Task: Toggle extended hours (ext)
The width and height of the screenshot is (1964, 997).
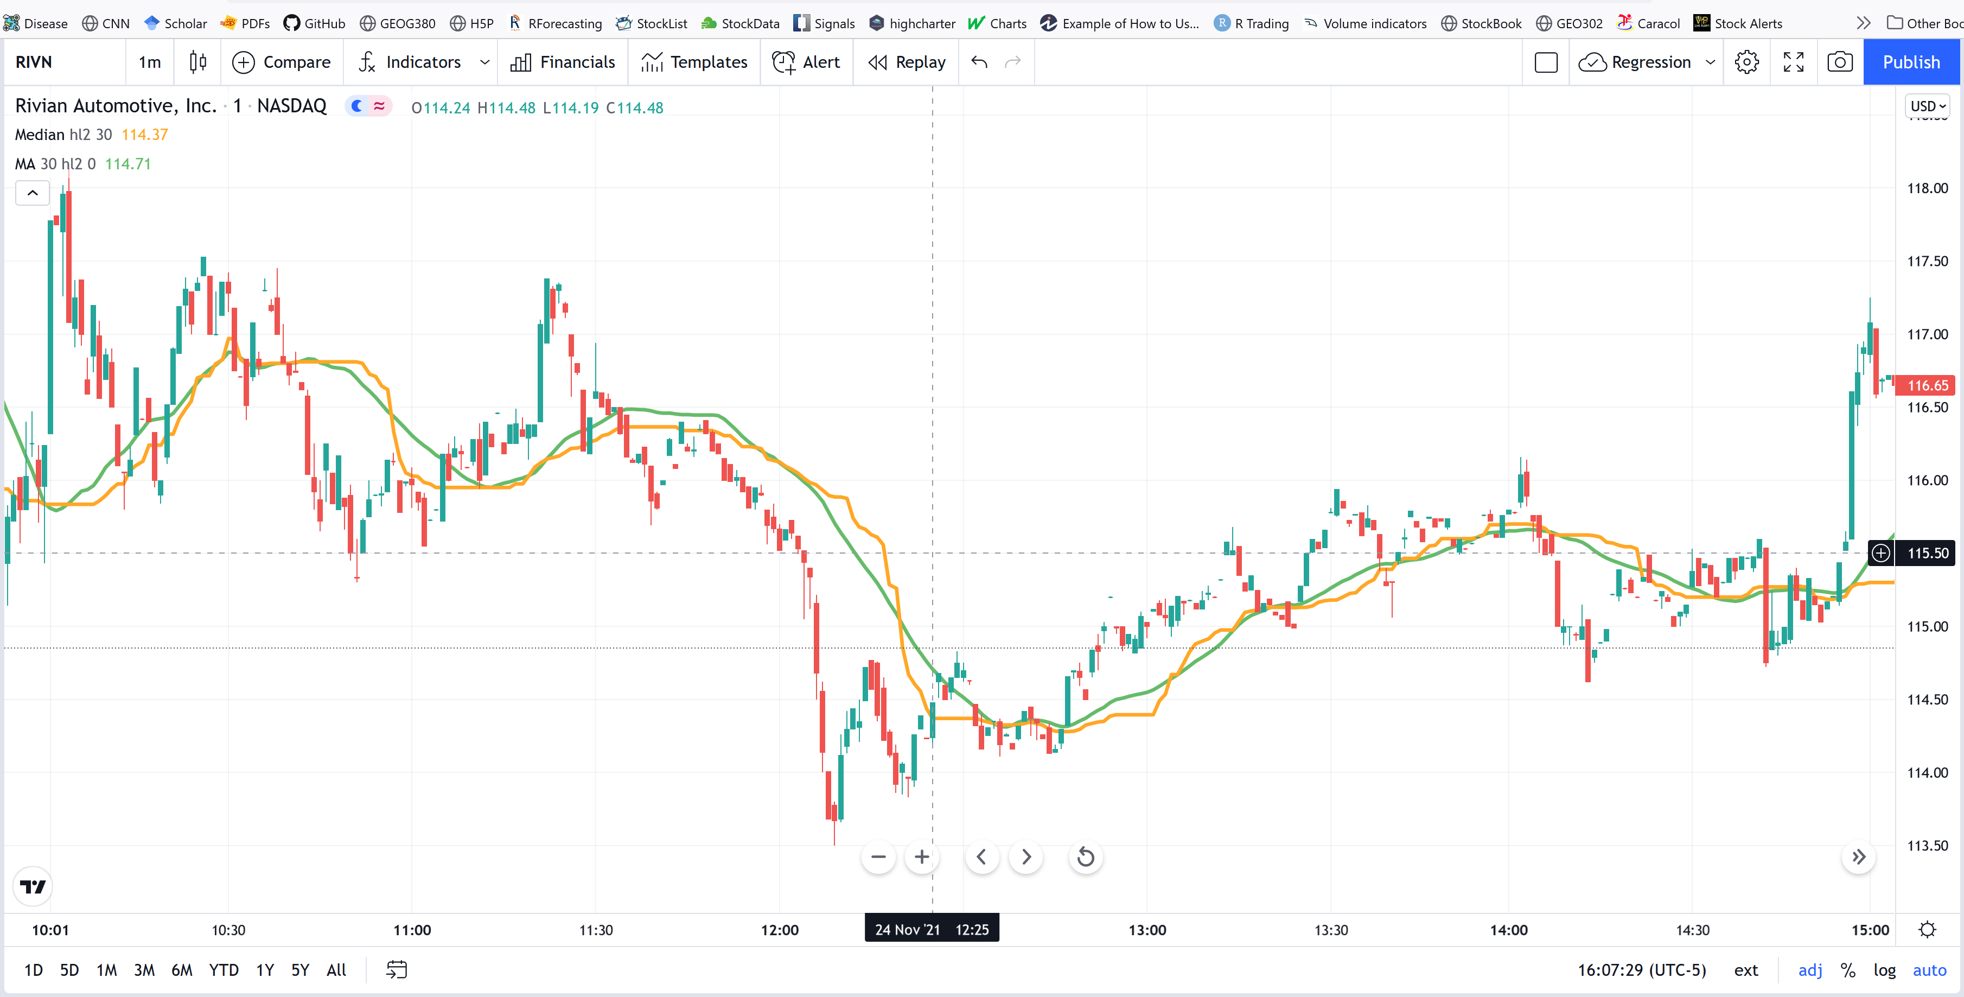Action: tap(1746, 969)
